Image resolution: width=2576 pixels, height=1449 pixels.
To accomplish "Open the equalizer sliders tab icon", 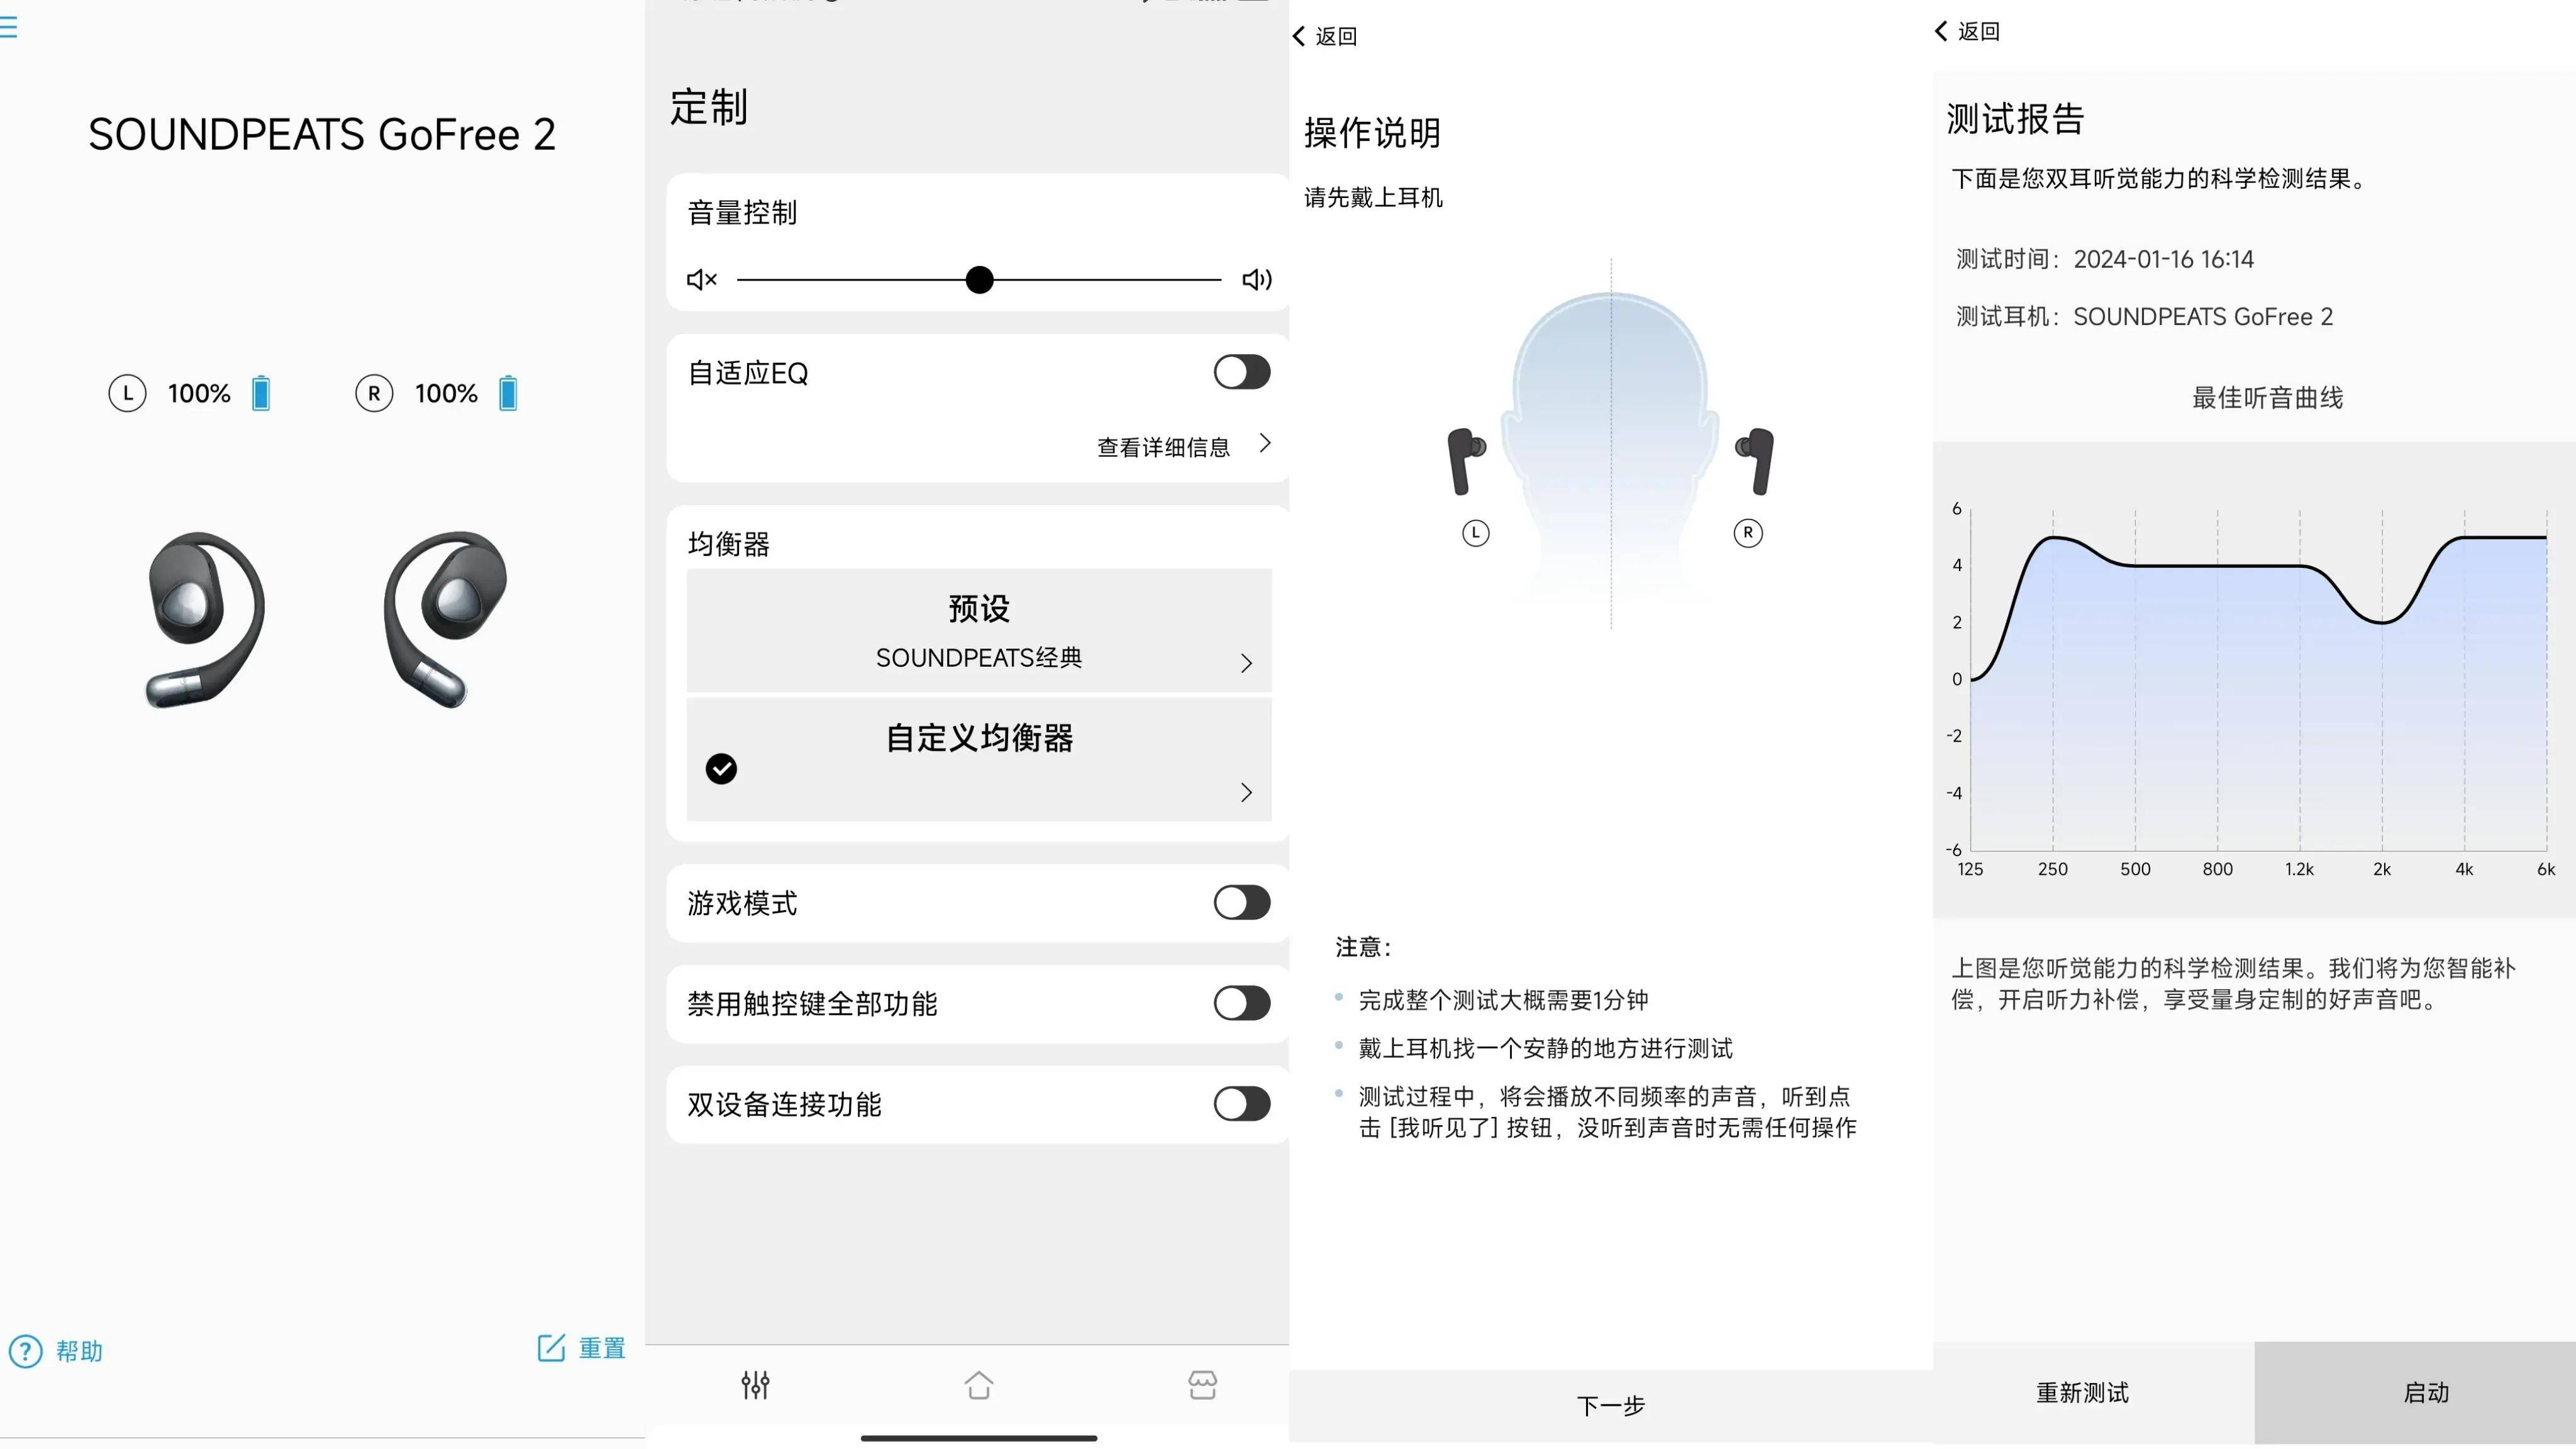I will coord(756,1385).
